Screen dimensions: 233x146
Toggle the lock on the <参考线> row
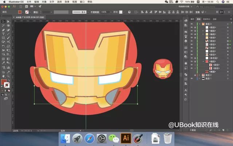(x=195, y=58)
